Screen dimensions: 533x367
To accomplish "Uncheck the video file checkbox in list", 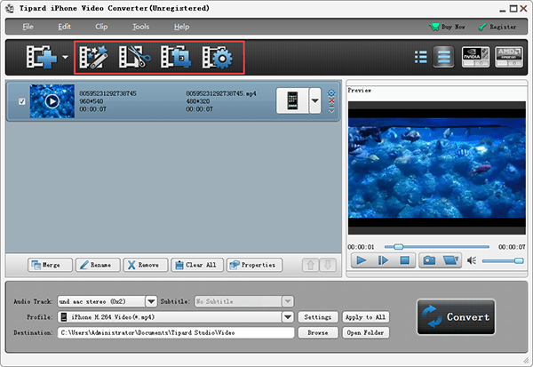I will pos(22,101).
